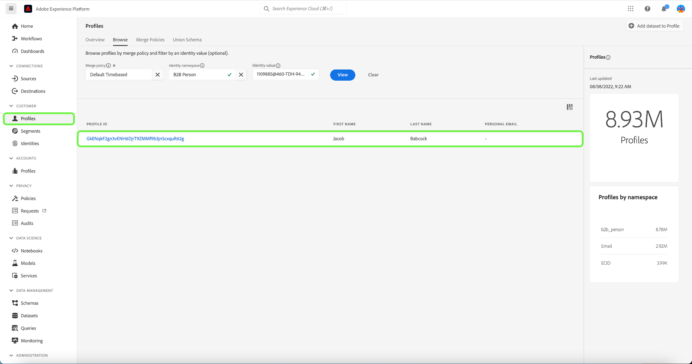Viewport: 692px width, 364px height.
Task: Collapse the Accounts section
Action: (x=11, y=158)
